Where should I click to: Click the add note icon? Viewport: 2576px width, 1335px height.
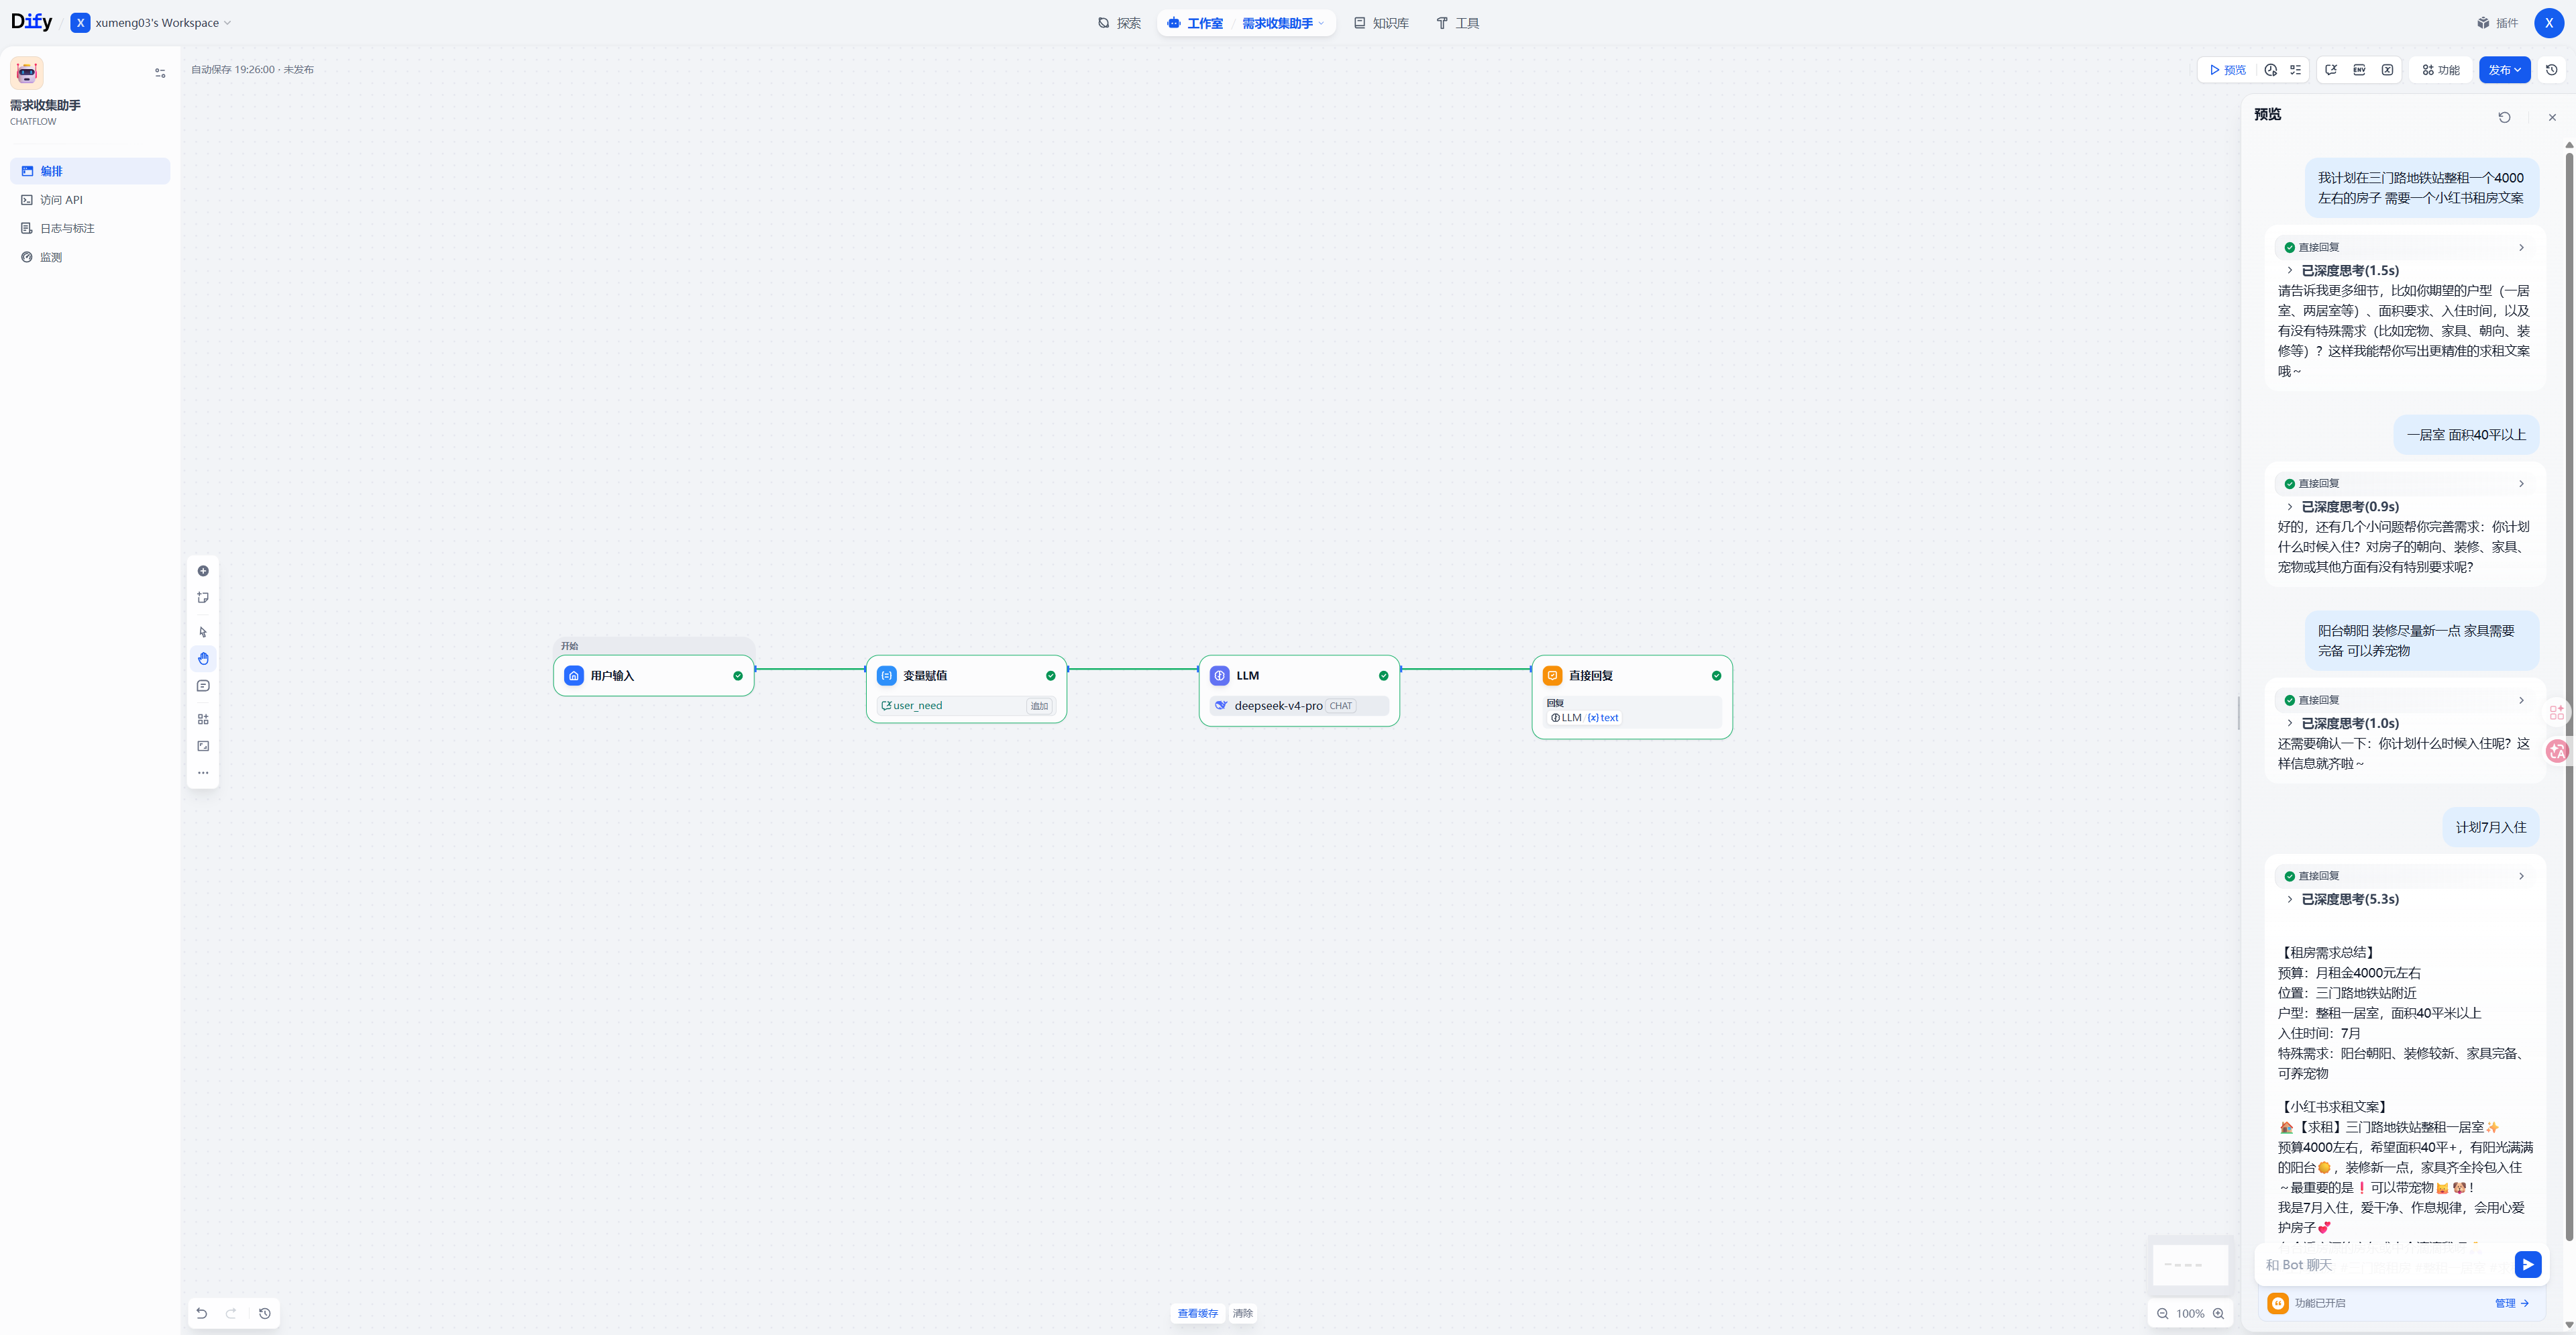[x=203, y=598]
